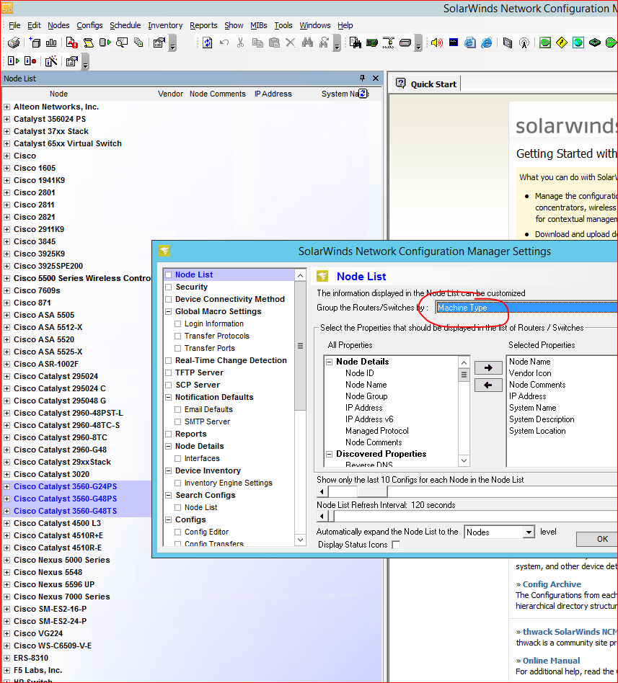Click the clipboard paste icon
The width and height of the screenshot is (618, 683).
274,43
